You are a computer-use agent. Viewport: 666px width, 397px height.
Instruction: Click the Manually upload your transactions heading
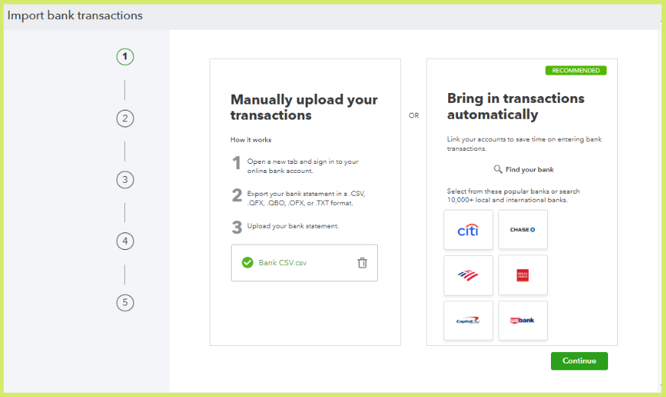point(304,107)
